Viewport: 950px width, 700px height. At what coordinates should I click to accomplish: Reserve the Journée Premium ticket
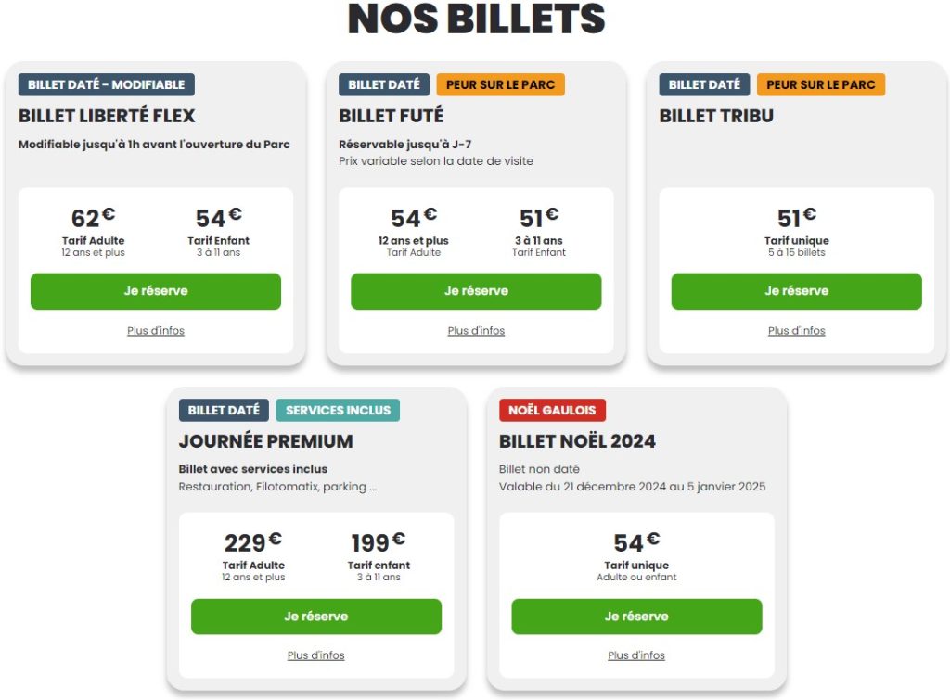[x=316, y=616]
